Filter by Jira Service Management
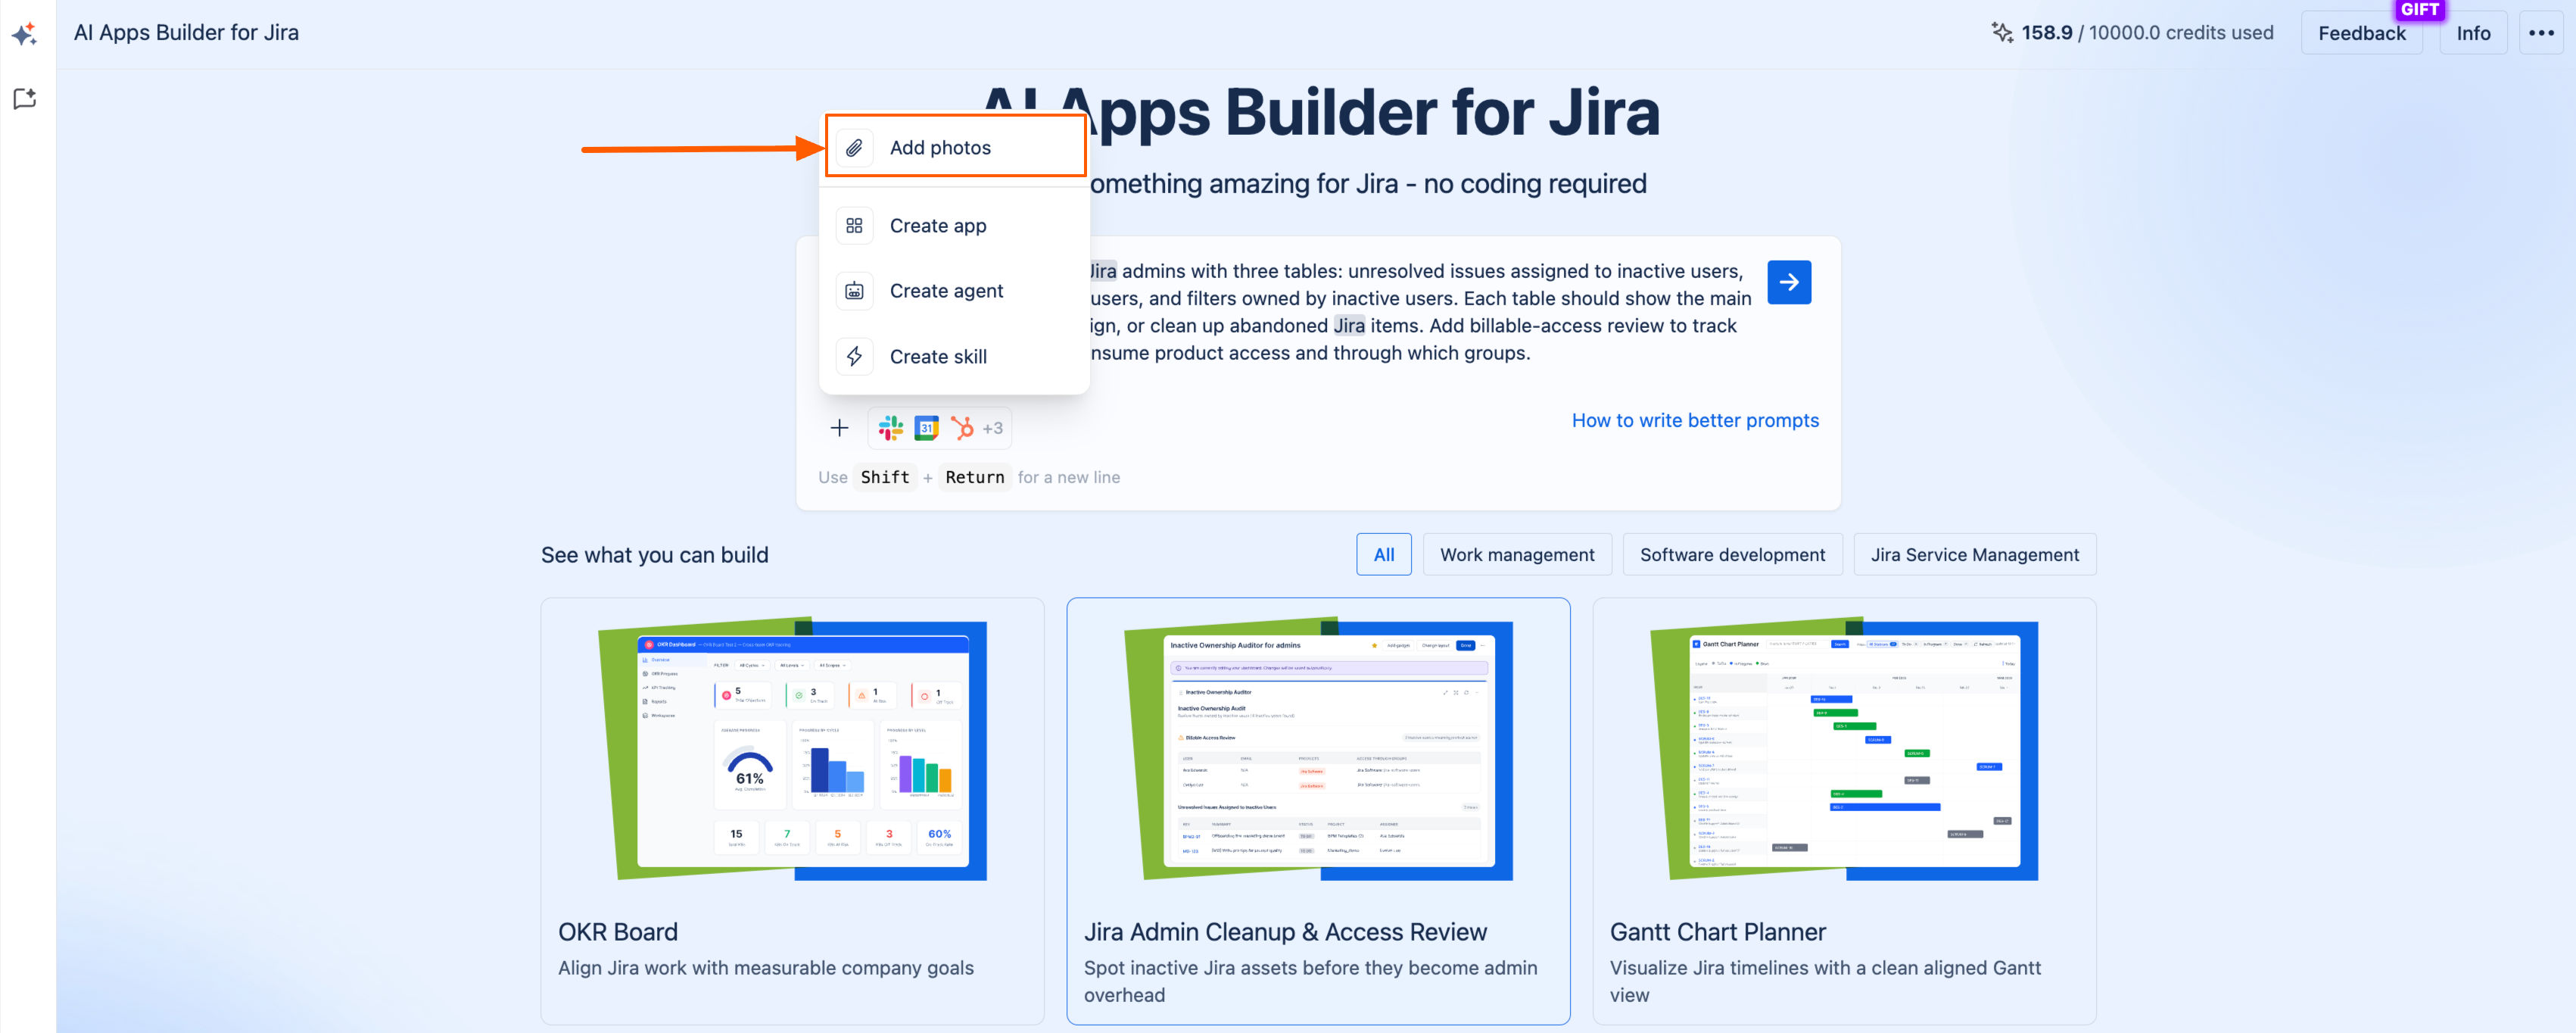 pos(1974,554)
